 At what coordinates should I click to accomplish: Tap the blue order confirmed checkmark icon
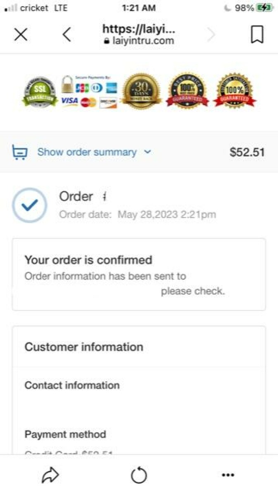[x=29, y=205]
